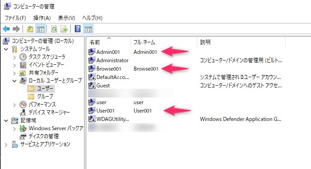The image size is (311, 169).
Task: Refresh the user list
Action: point(54,29)
